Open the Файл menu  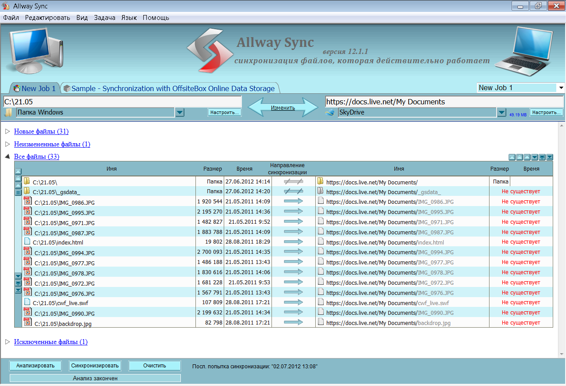(11, 18)
